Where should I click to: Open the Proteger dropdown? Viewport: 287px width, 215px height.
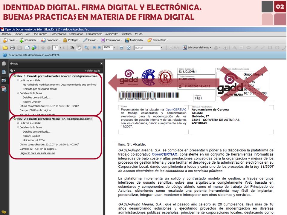coord(71,40)
